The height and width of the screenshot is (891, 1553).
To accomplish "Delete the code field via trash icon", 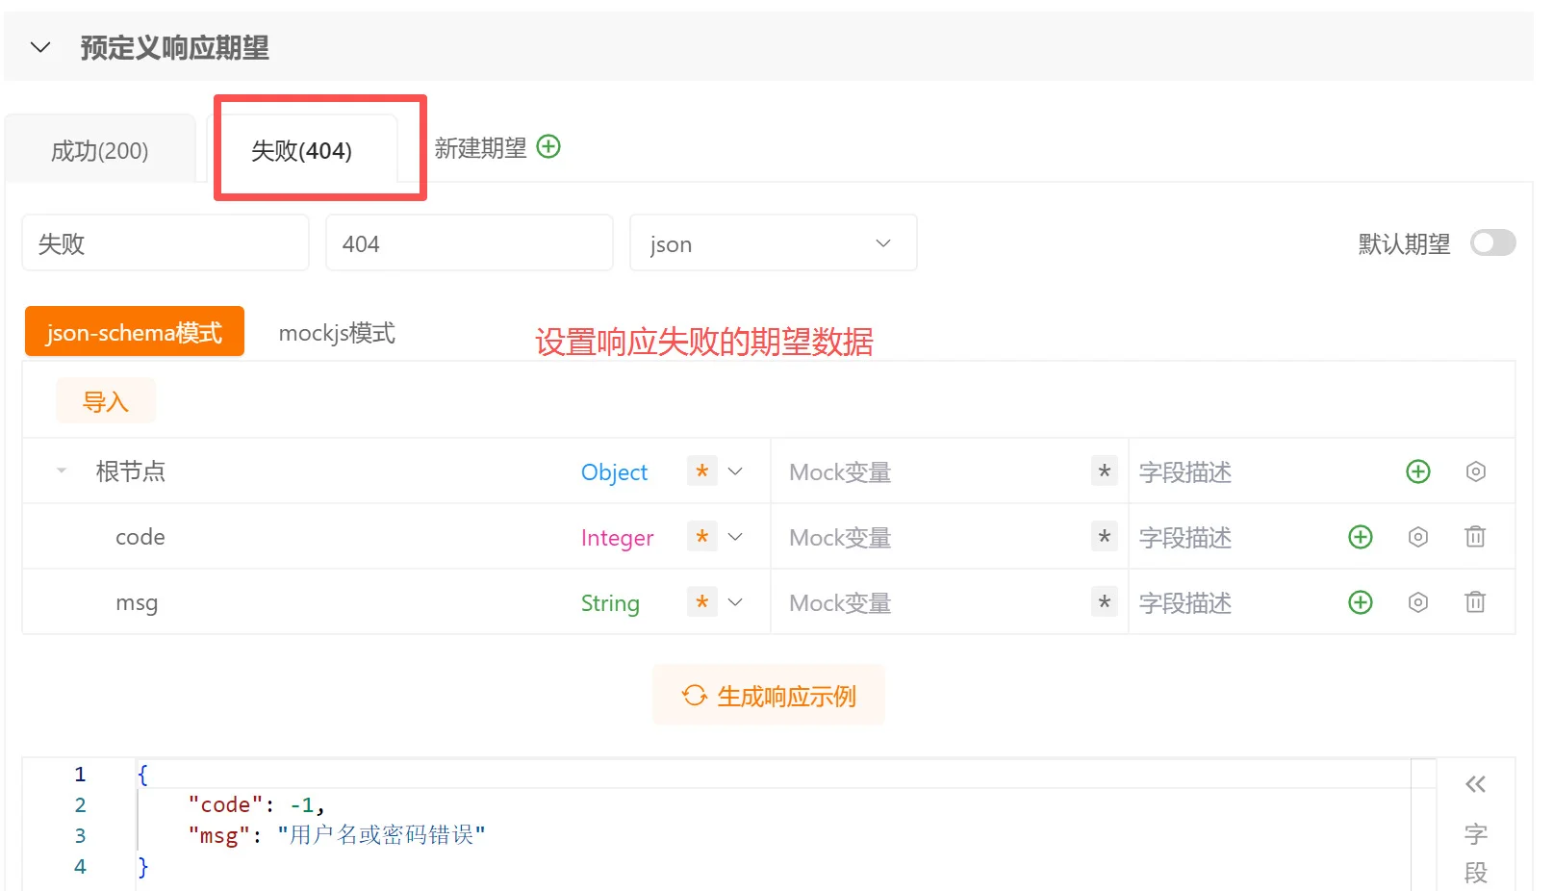I will pos(1477,537).
